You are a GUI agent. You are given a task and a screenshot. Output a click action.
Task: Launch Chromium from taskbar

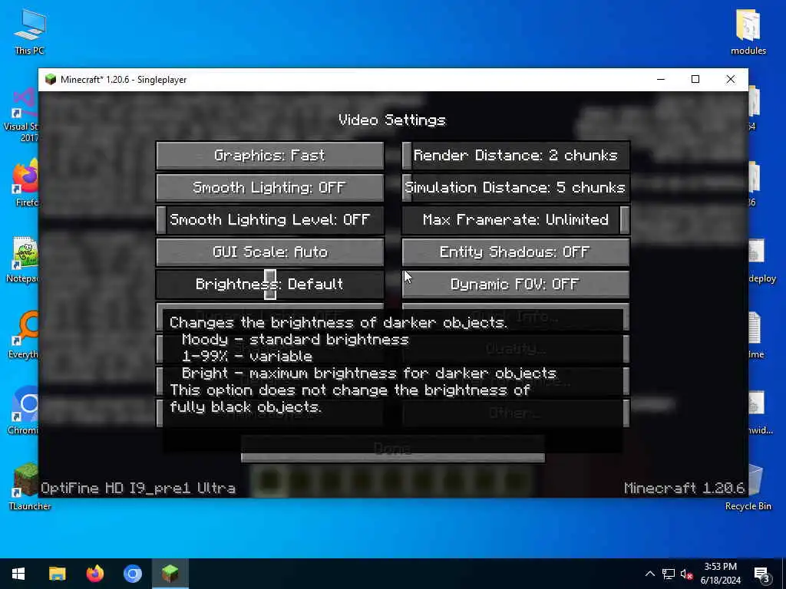132,574
